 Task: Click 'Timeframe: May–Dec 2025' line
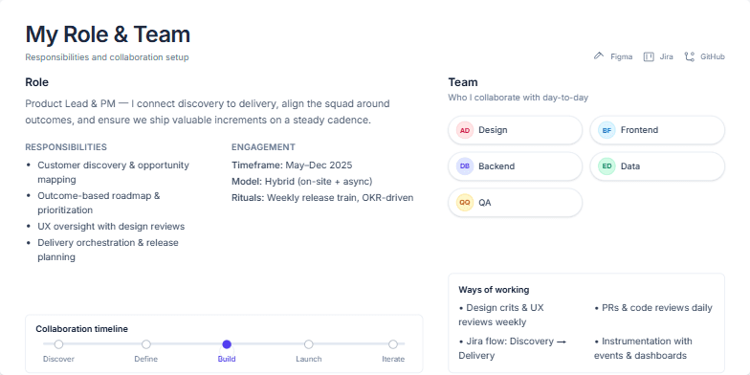(x=292, y=165)
